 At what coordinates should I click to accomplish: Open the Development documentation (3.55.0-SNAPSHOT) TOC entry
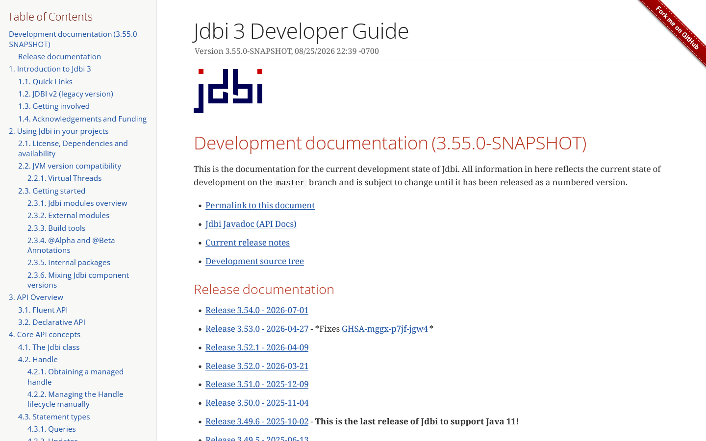point(74,39)
